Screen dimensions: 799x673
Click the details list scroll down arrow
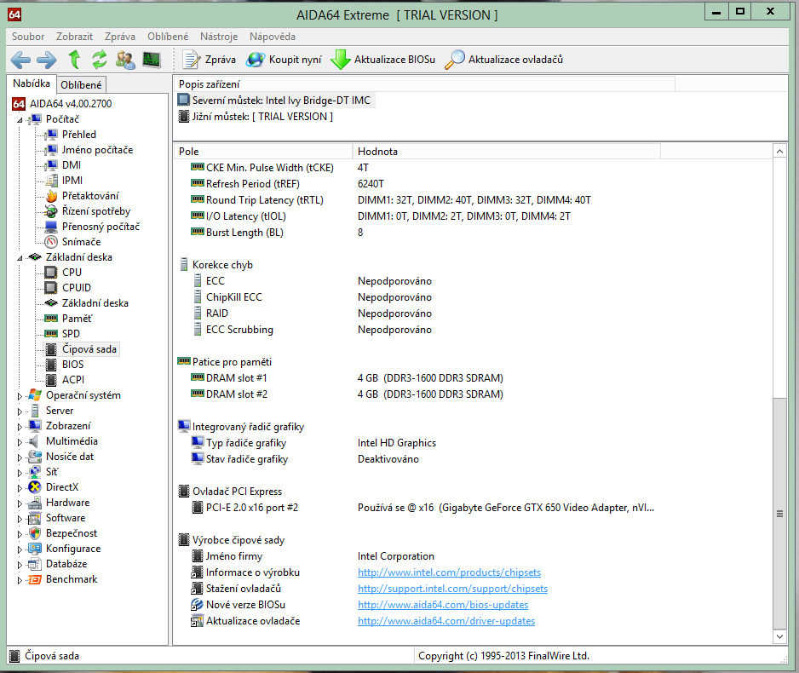(779, 636)
